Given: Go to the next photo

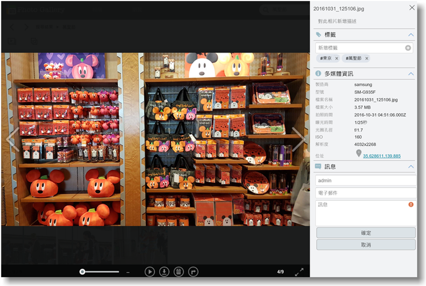Looking at the screenshot, I should click(299, 140).
